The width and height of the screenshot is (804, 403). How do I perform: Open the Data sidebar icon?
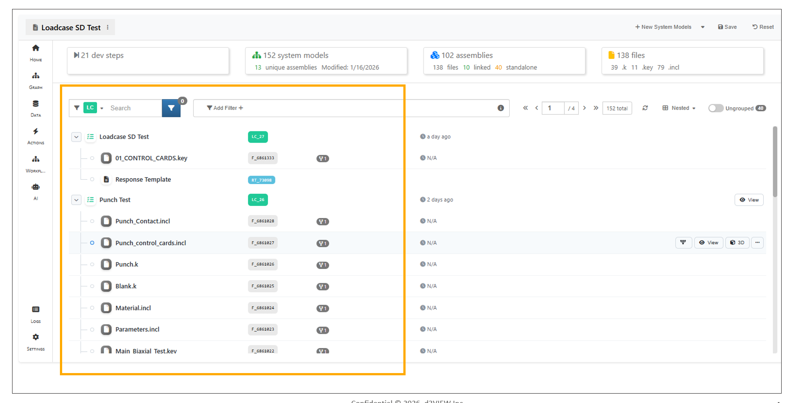coord(36,104)
